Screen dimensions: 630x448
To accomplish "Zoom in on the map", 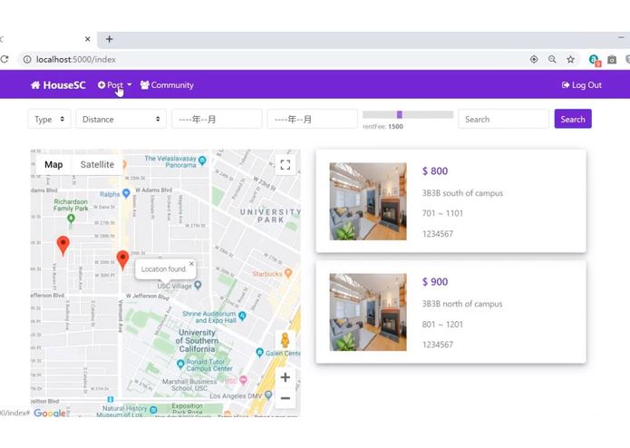I will (x=286, y=377).
